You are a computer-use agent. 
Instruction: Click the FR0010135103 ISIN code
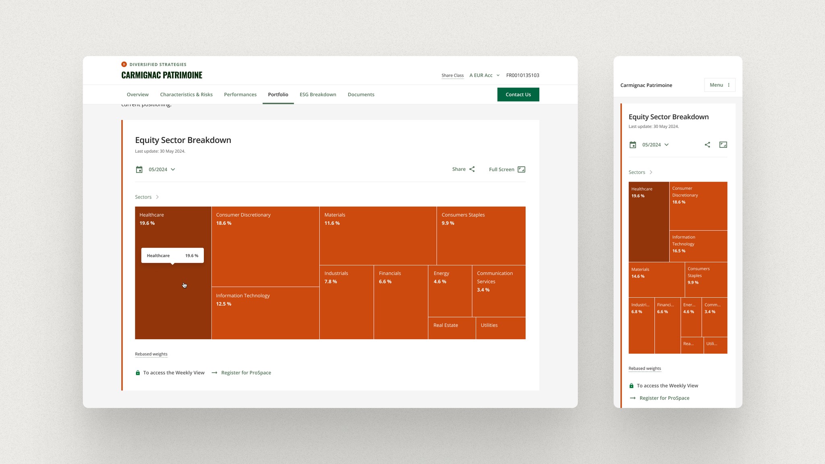point(522,75)
